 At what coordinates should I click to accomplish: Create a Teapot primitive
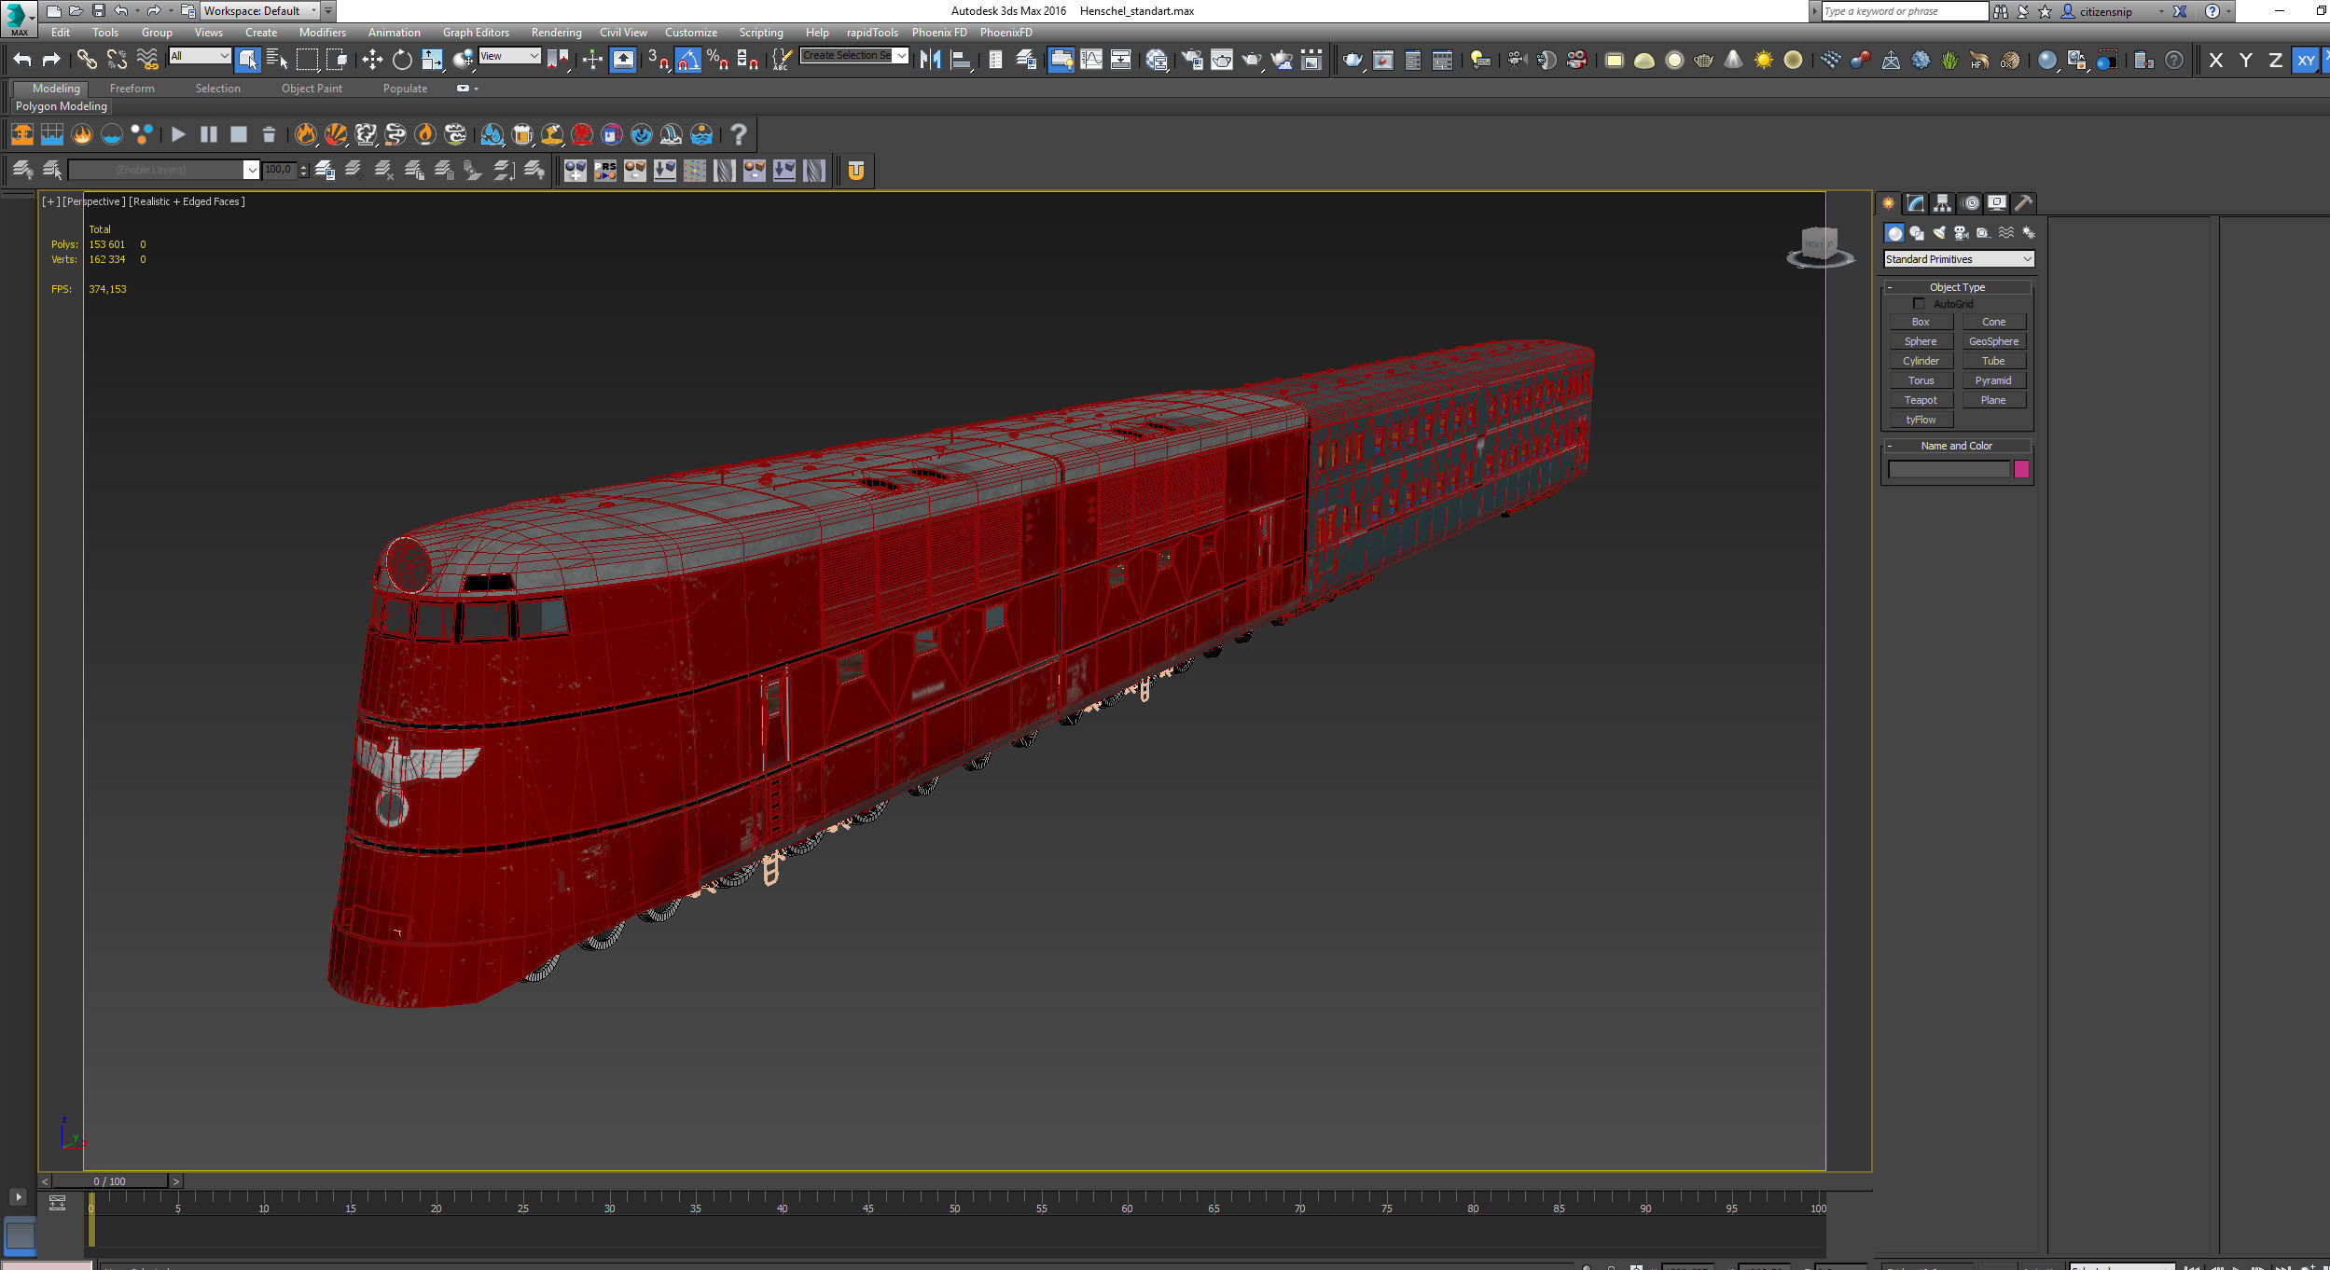pos(1921,400)
